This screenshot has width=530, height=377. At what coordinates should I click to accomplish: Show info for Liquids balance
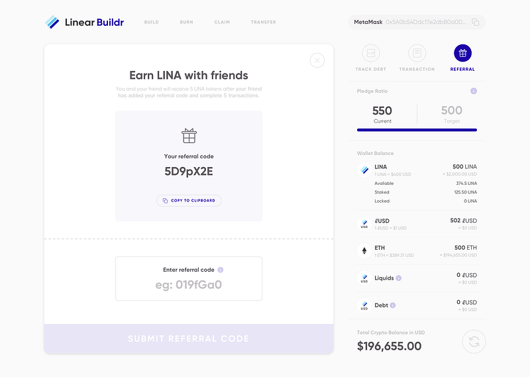[399, 278]
